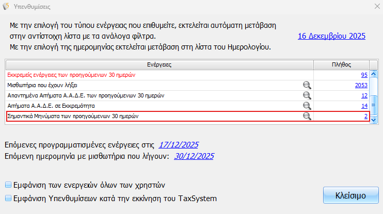Go to scheduled actions date 17/12/2025

(179, 145)
